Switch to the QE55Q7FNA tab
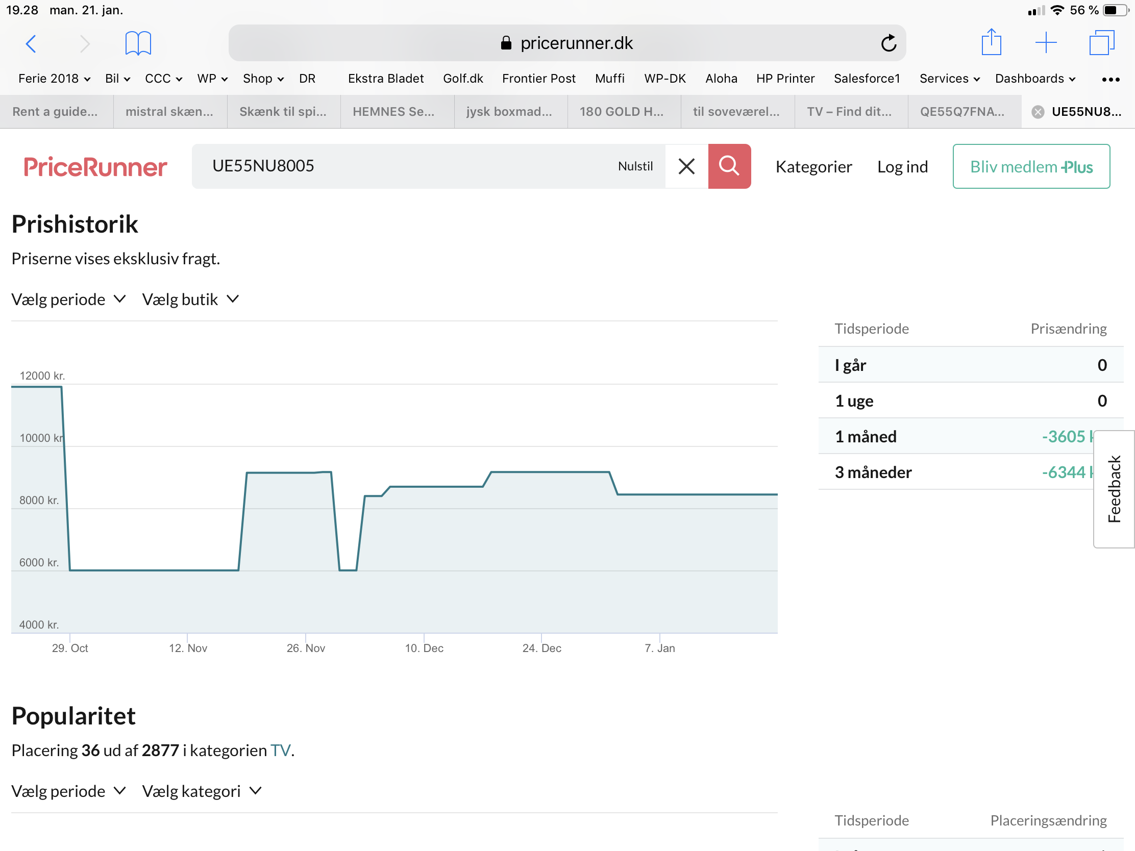Viewport: 1135px width, 851px height. pyautogui.click(x=961, y=112)
